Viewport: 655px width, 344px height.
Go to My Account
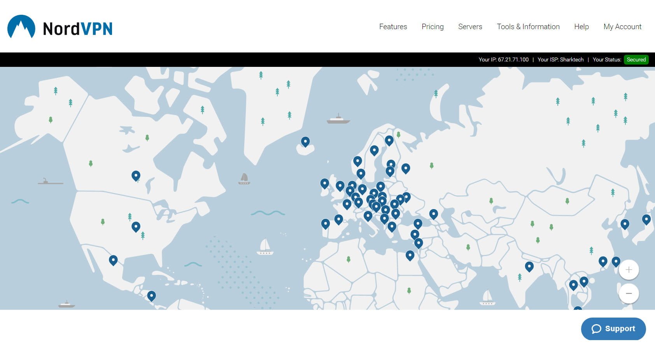(x=622, y=26)
